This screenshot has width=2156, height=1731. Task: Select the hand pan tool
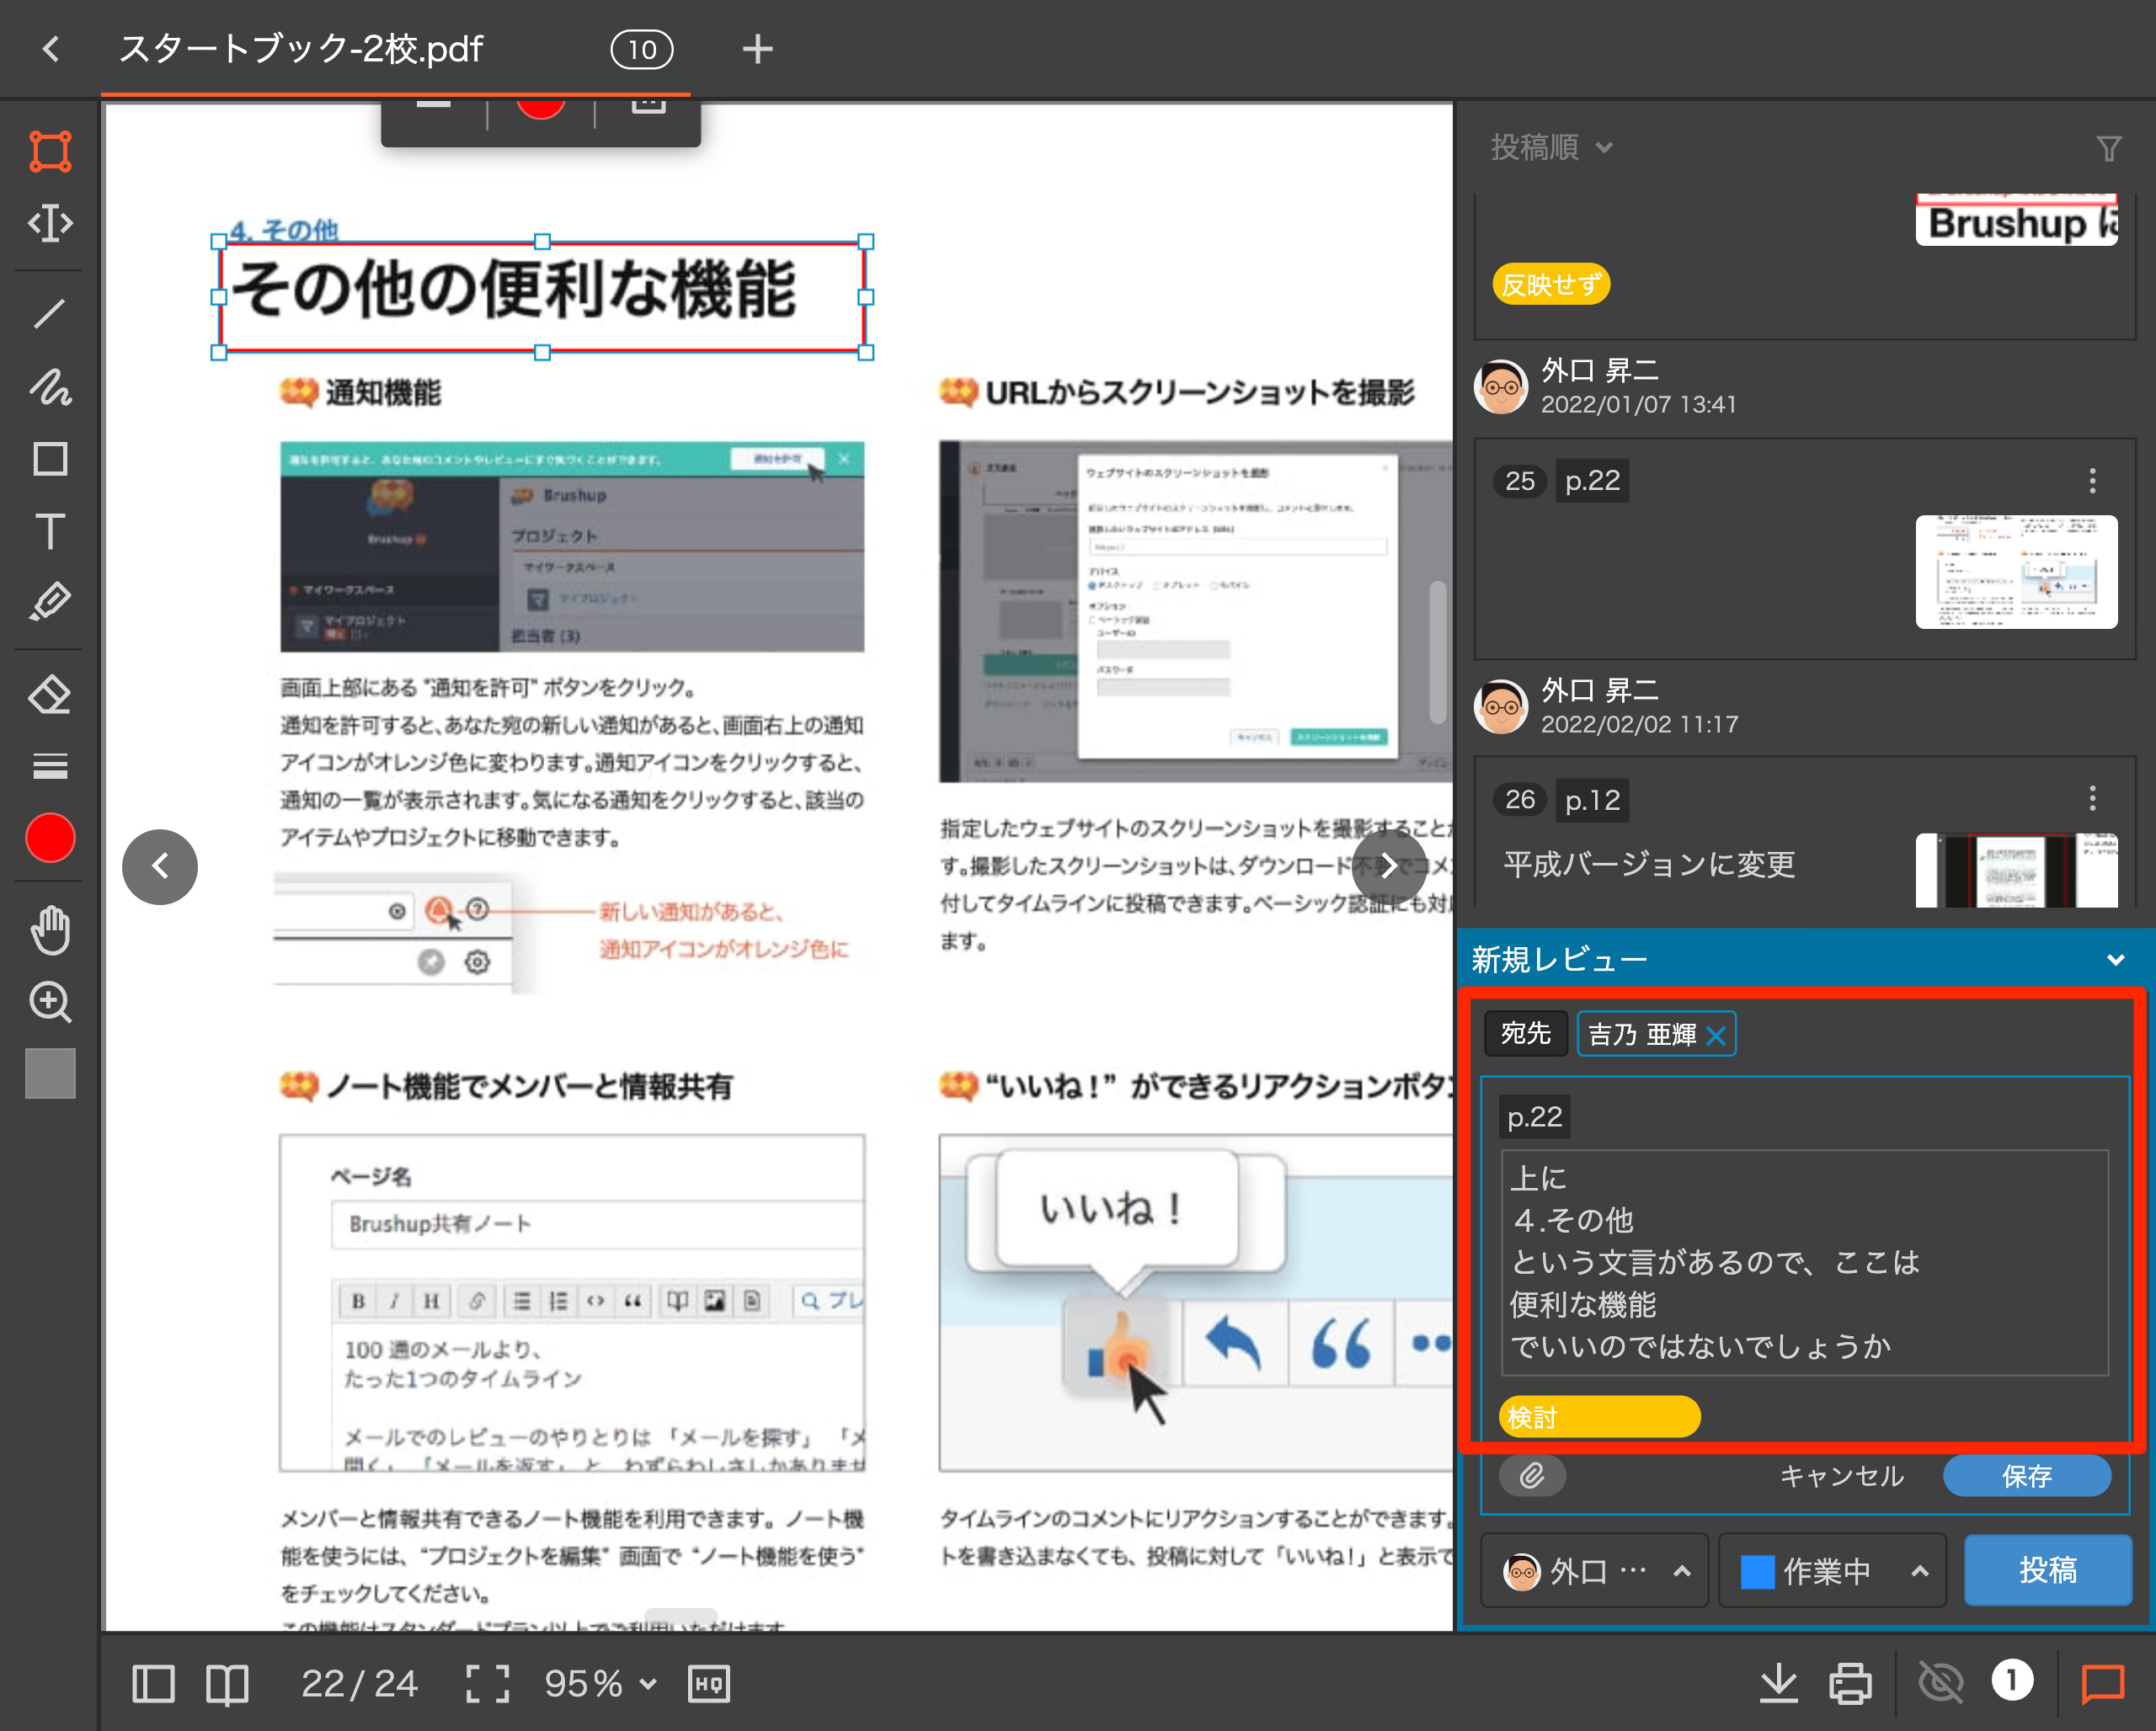pos(48,930)
